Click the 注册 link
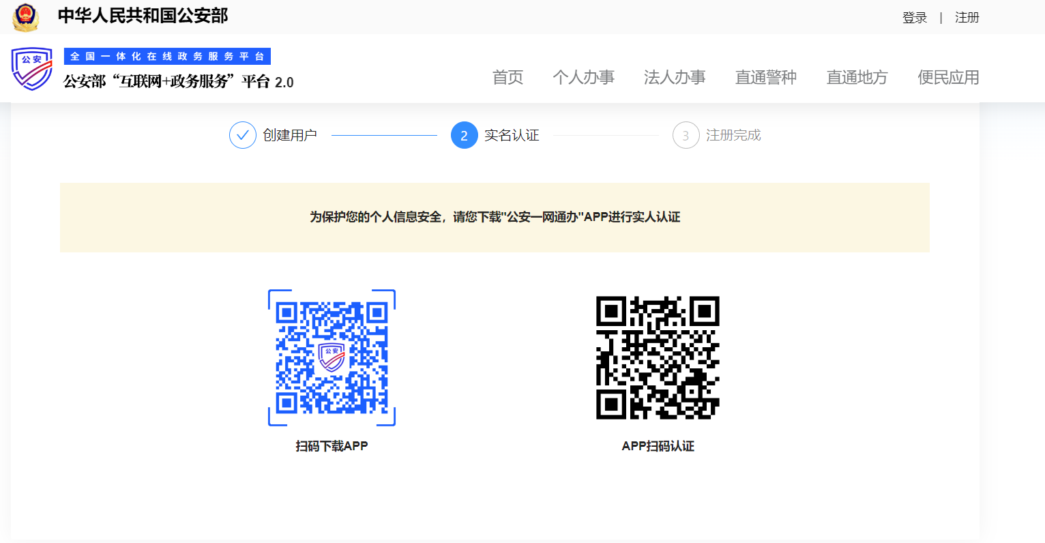 pyautogui.click(x=967, y=17)
